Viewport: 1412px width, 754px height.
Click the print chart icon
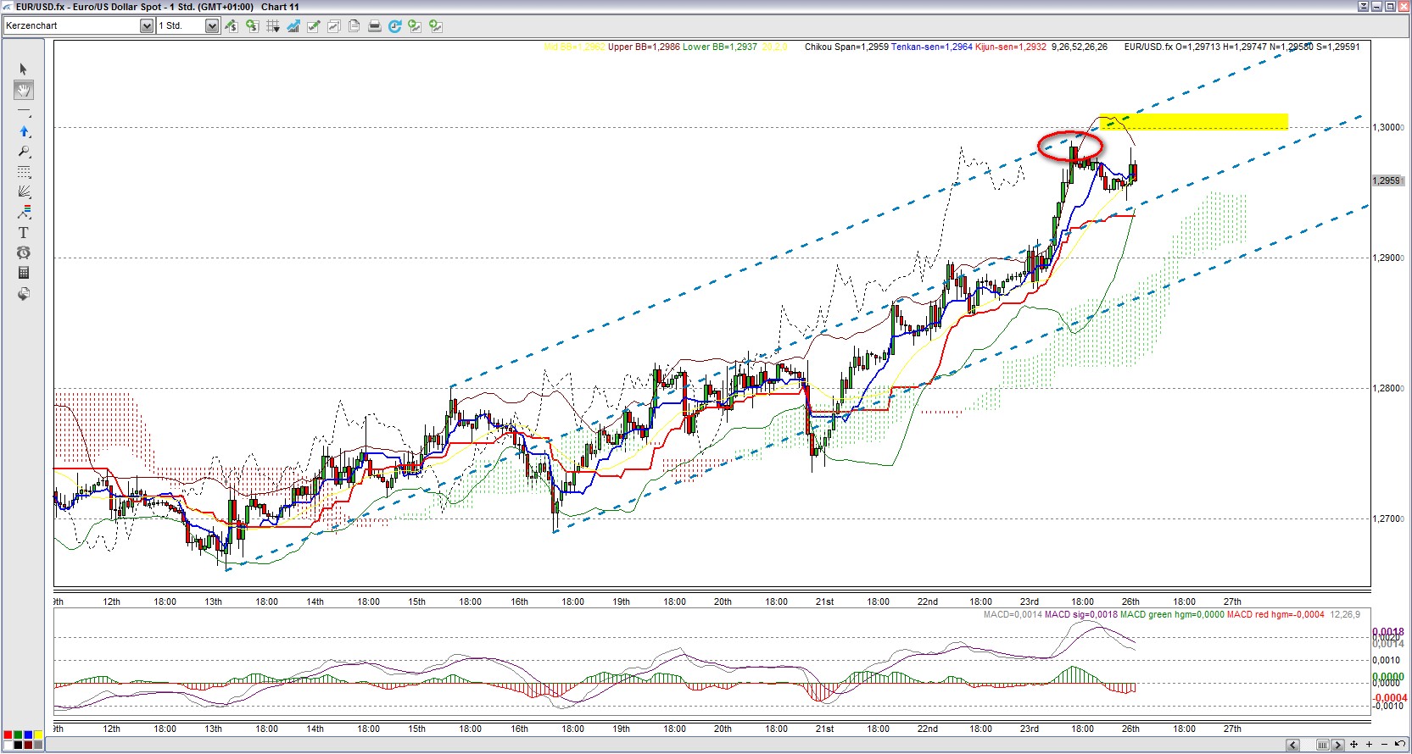tap(374, 26)
